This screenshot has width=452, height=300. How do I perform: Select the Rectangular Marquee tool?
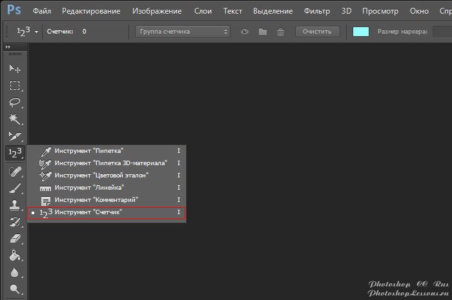(14, 85)
